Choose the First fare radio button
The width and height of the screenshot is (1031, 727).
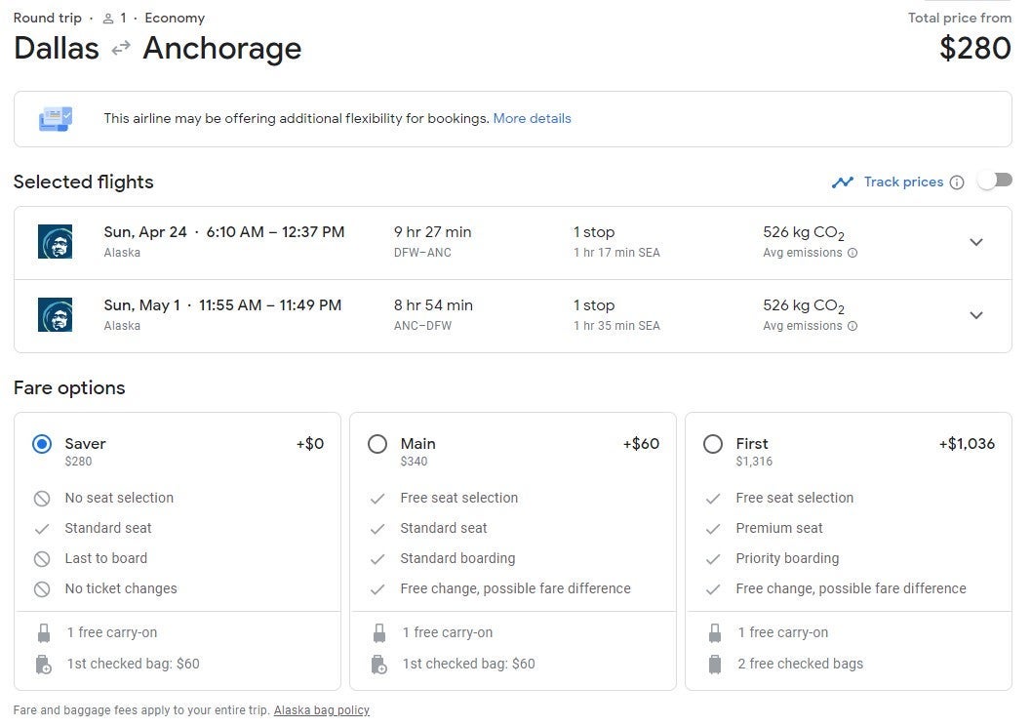point(713,444)
